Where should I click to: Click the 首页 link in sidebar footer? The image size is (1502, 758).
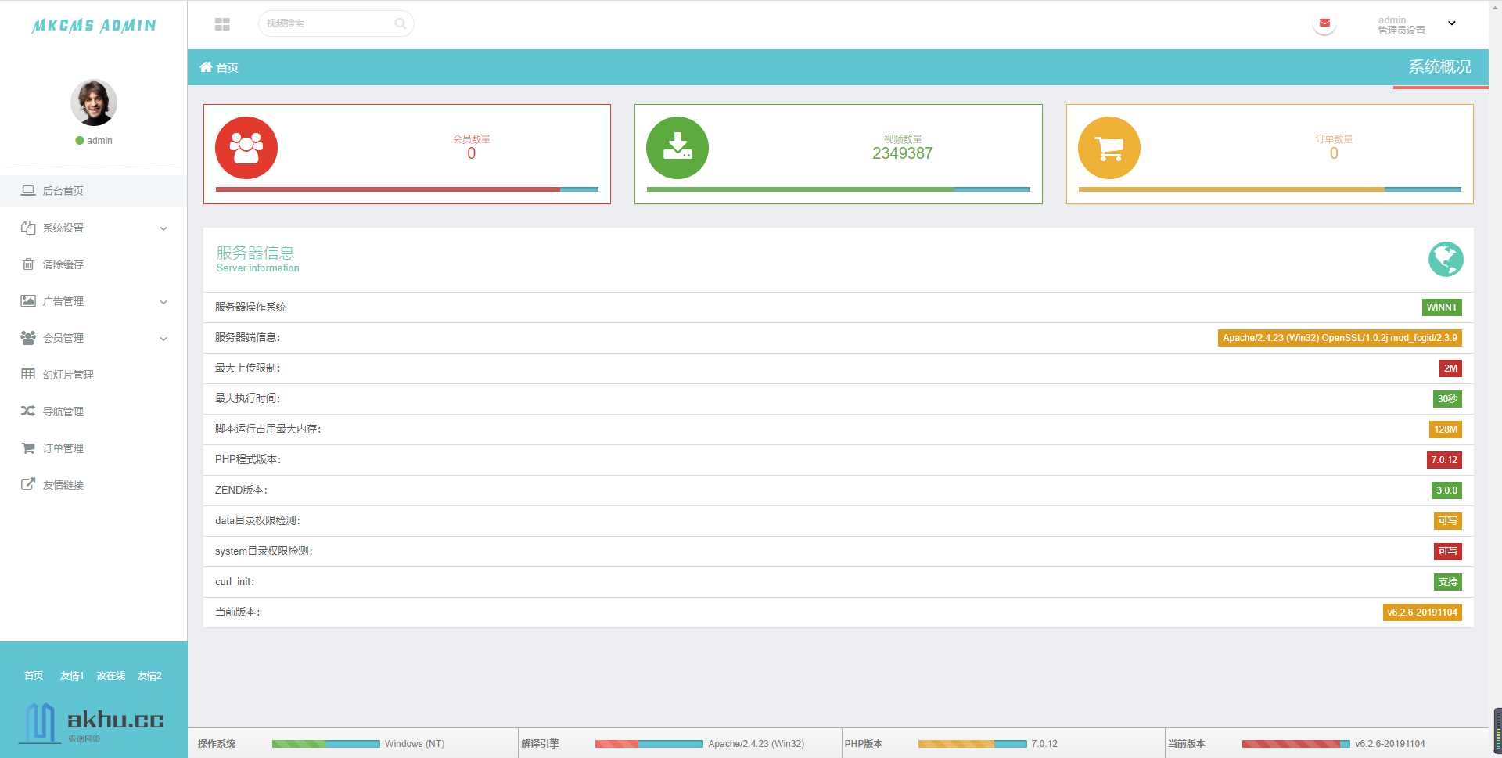click(x=34, y=676)
